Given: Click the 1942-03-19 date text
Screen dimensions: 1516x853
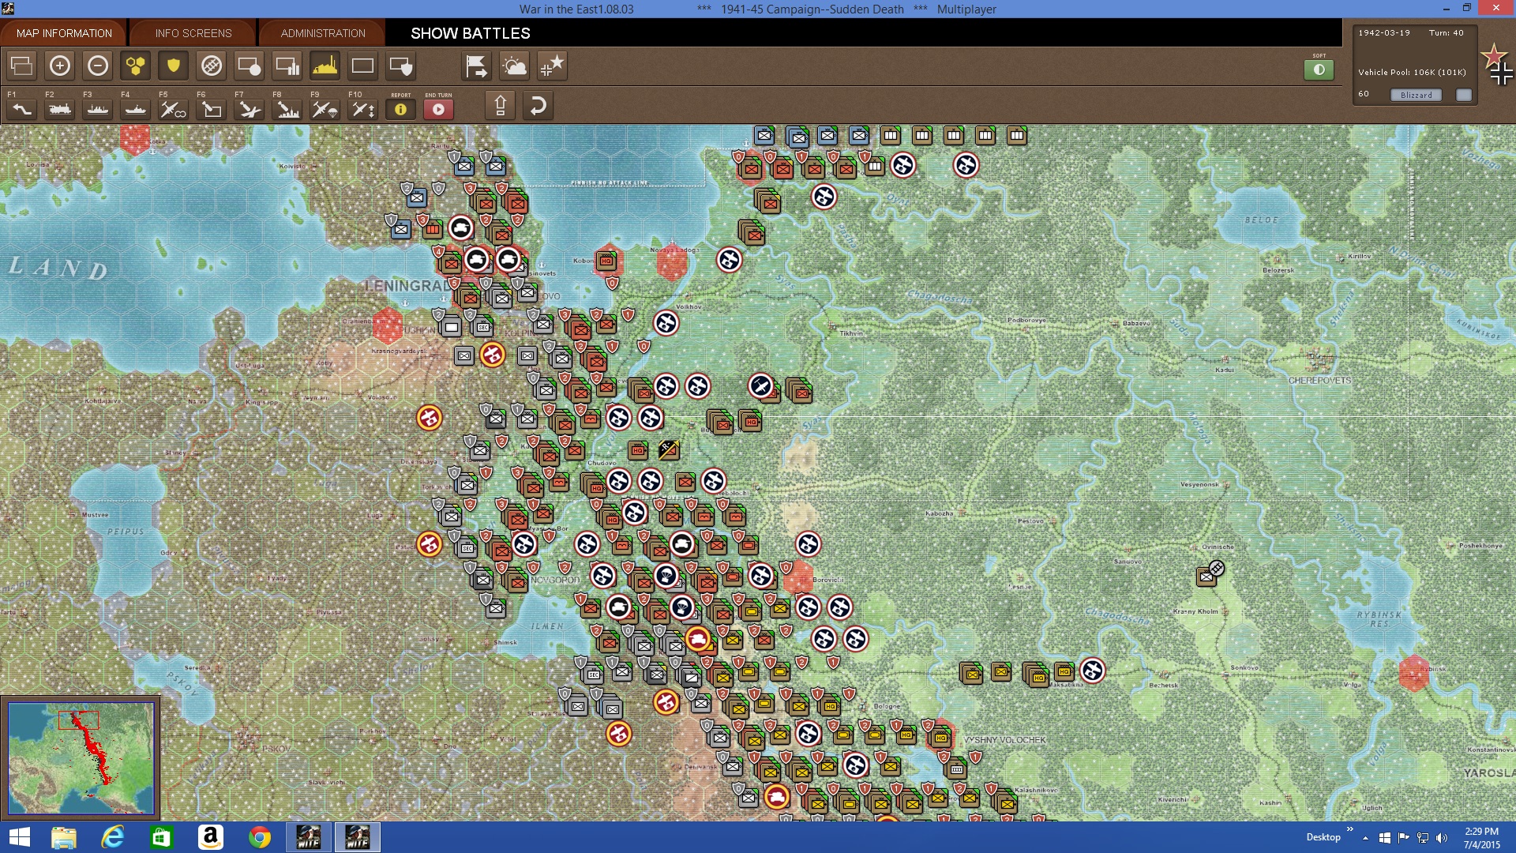Looking at the screenshot, I should coord(1384,33).
